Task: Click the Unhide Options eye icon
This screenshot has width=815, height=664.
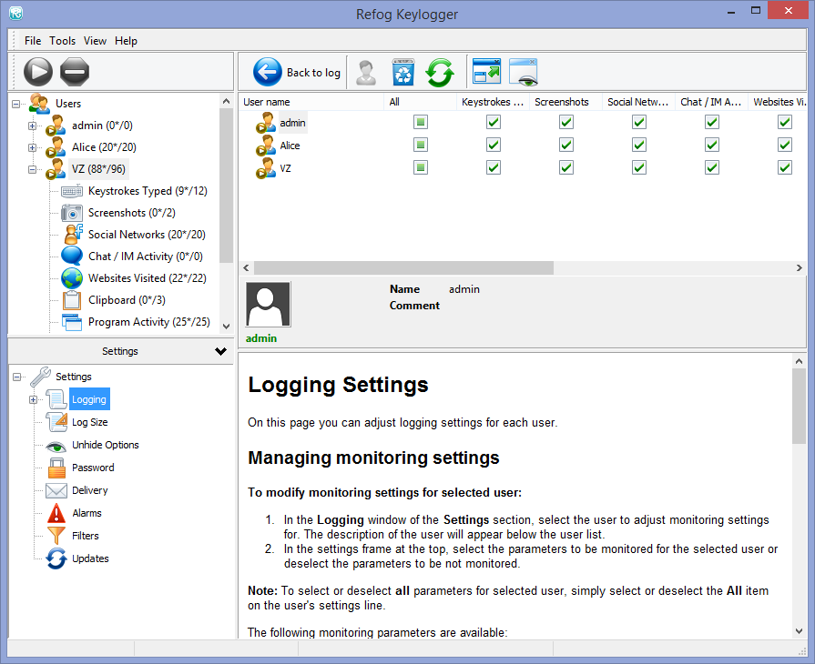Action: 56,446
